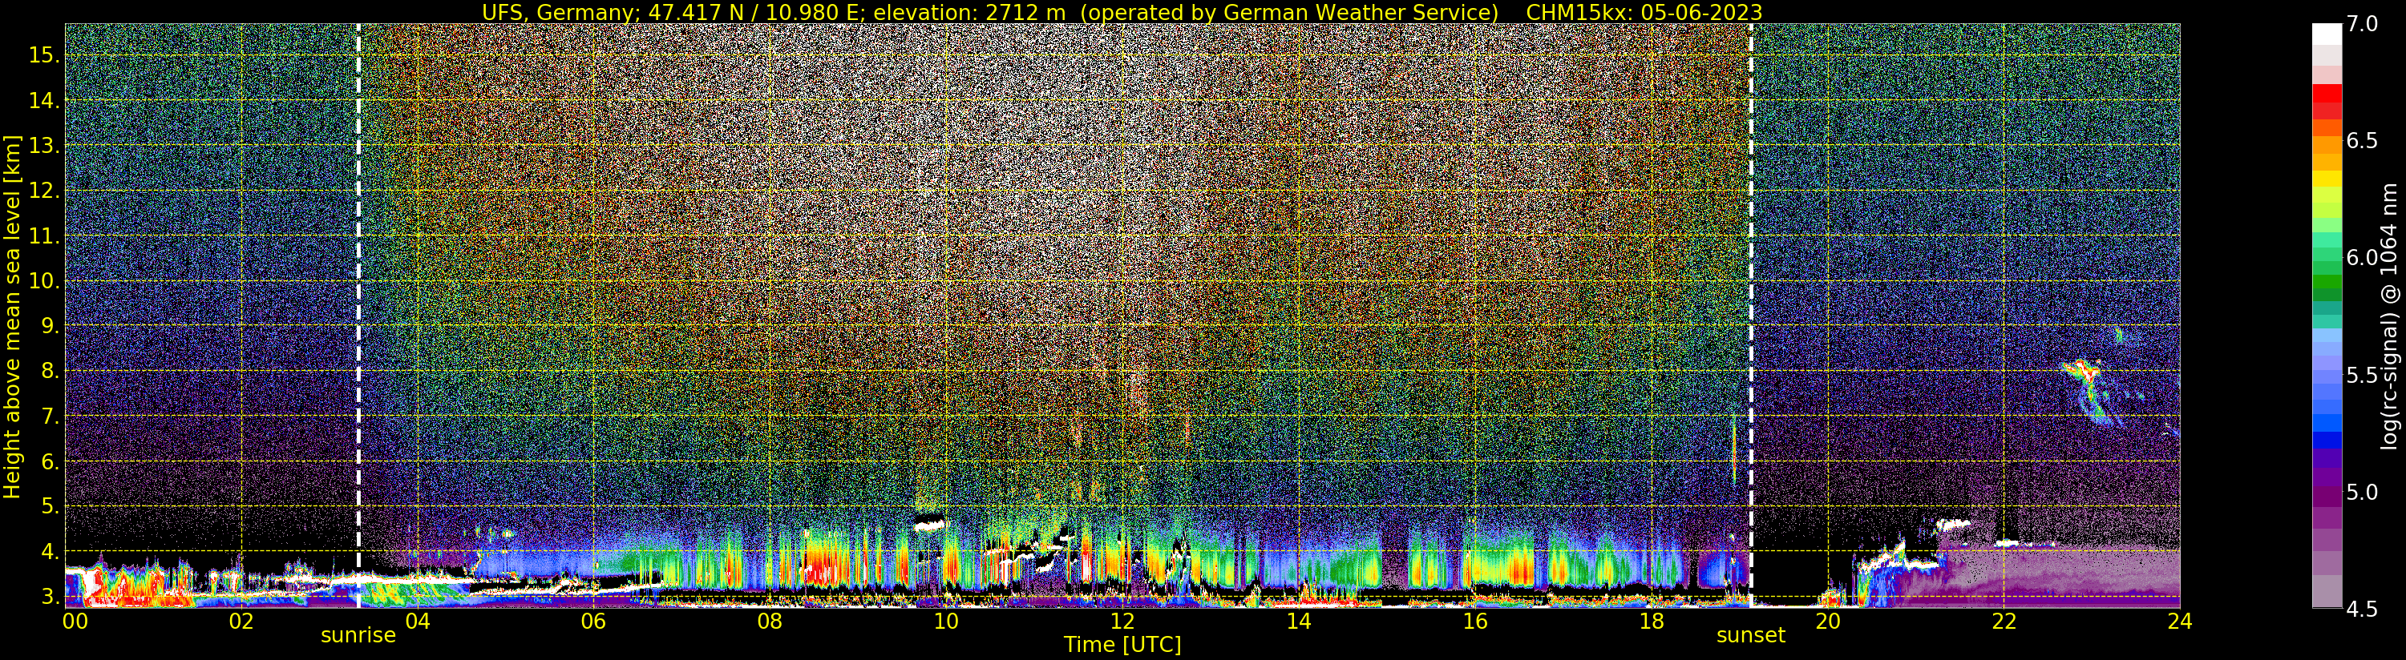2406x660 pixels.
Task: Click the height axis tick '9.'
Action: coord(50,326)
